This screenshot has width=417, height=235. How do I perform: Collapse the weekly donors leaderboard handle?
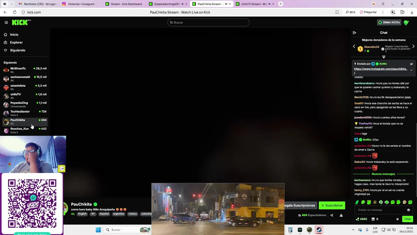(x=384, y=57)
